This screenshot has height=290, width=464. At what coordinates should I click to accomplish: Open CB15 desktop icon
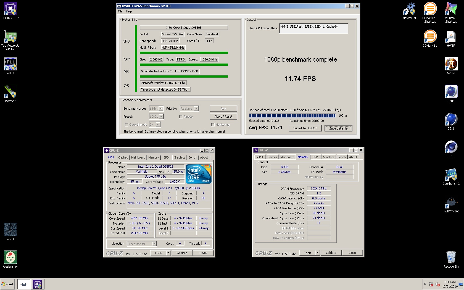pos(451,149)
